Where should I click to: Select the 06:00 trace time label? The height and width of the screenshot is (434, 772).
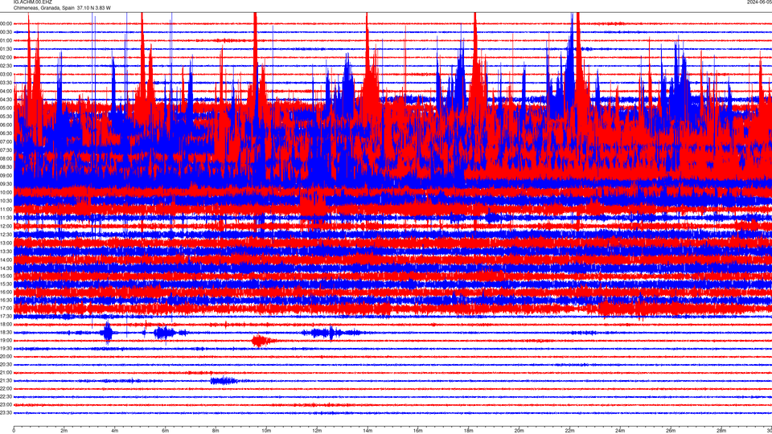tap(6, 125)
